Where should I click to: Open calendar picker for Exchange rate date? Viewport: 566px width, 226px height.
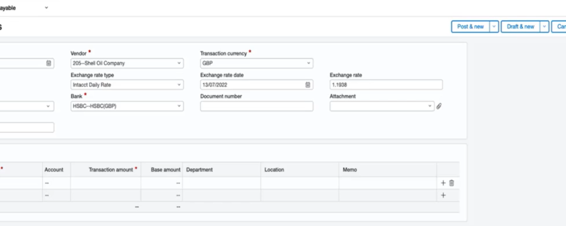click(308, 85)
